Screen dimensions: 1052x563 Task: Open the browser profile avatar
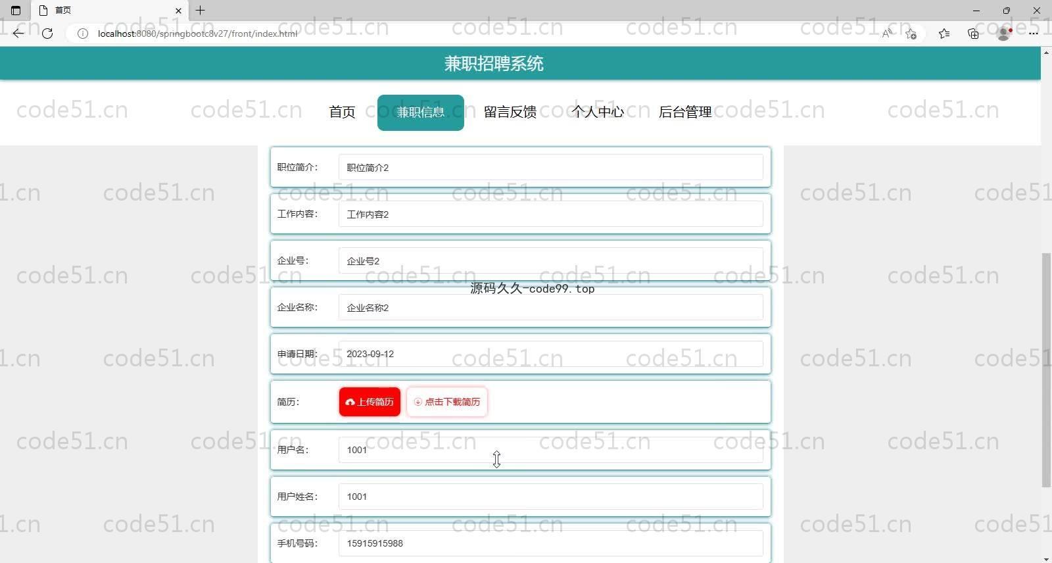pyautogui.click(x=1004, y=34)
